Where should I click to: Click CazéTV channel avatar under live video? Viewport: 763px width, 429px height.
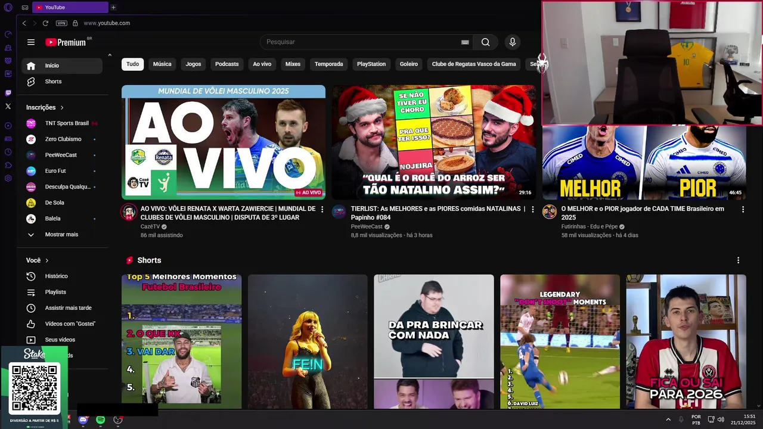point(129,212)
